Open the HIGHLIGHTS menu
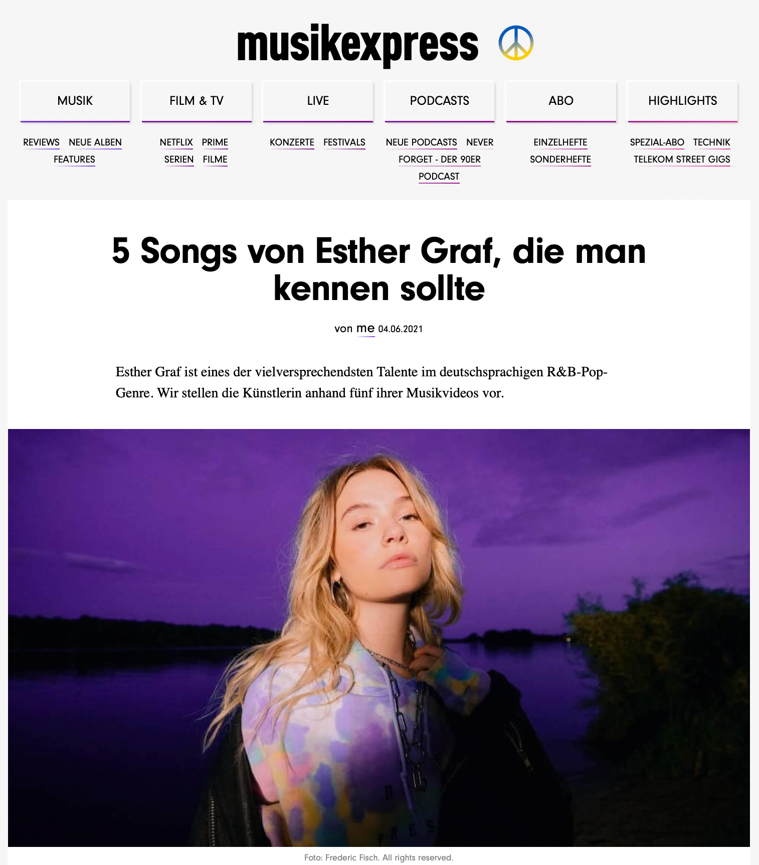The width and height of the screenshot is (759, 865). coord(683,101)
